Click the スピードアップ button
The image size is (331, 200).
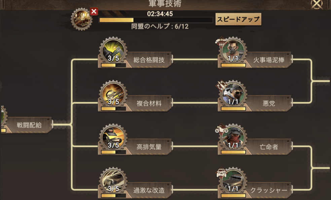238,19
